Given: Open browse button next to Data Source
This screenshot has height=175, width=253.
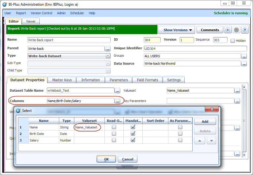Looking at the screenshot, I should pyautogui.click(x=244, y=63).
